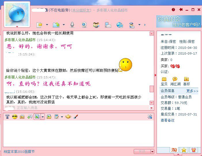Click the chat scrollbar down arrow

151,103
